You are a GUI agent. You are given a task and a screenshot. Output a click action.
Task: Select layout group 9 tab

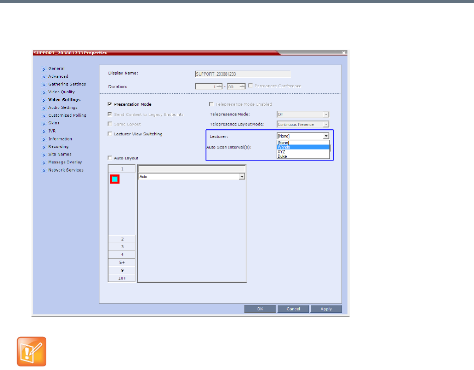122,270
